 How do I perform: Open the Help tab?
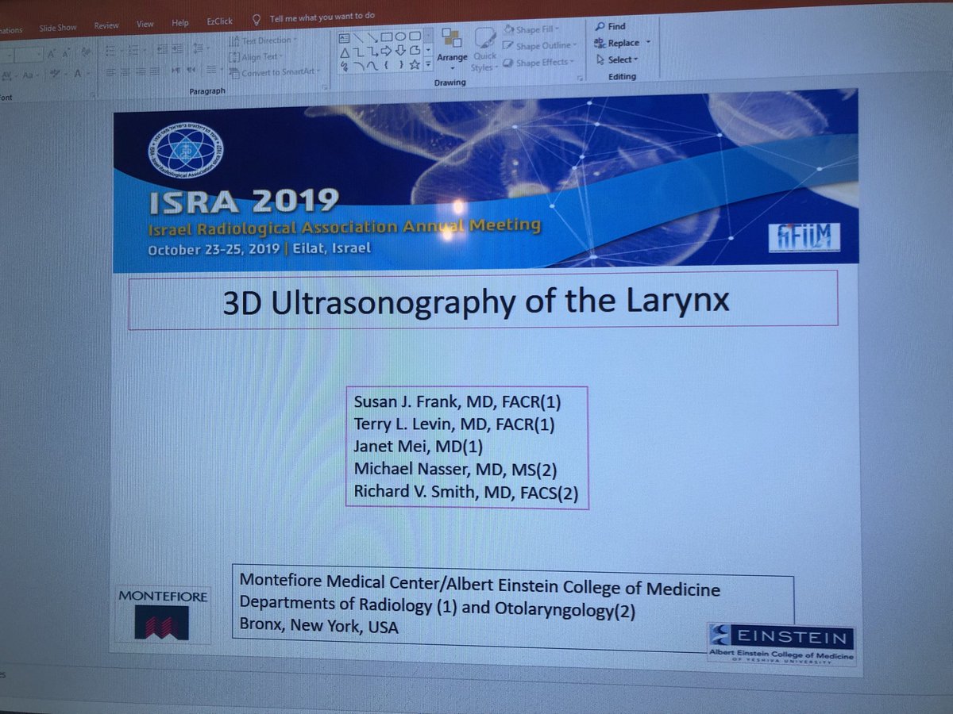180,23
